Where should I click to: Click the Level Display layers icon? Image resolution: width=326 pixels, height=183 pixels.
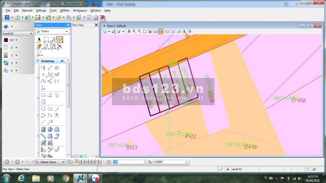(x=58, y=17)
